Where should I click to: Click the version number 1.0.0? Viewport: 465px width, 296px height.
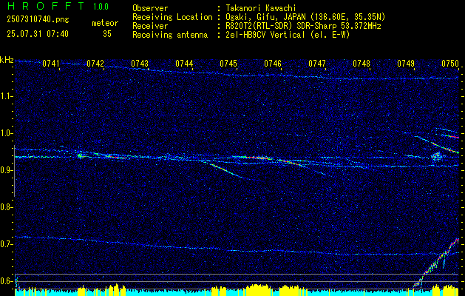click(x=101, y=7)
